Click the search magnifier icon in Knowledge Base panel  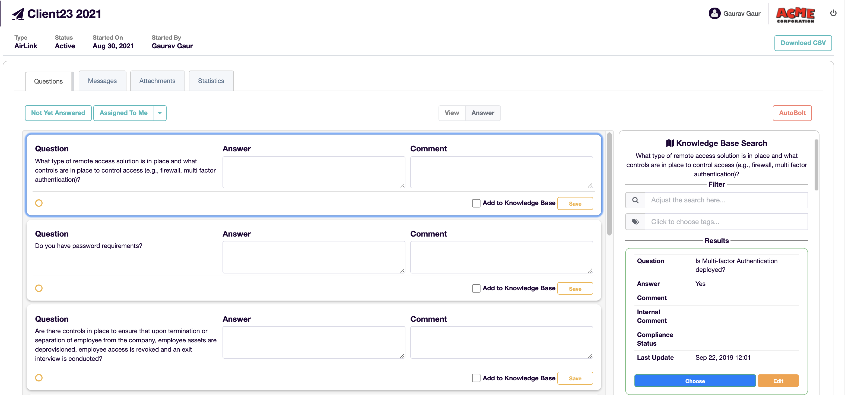tap(635, 200)
